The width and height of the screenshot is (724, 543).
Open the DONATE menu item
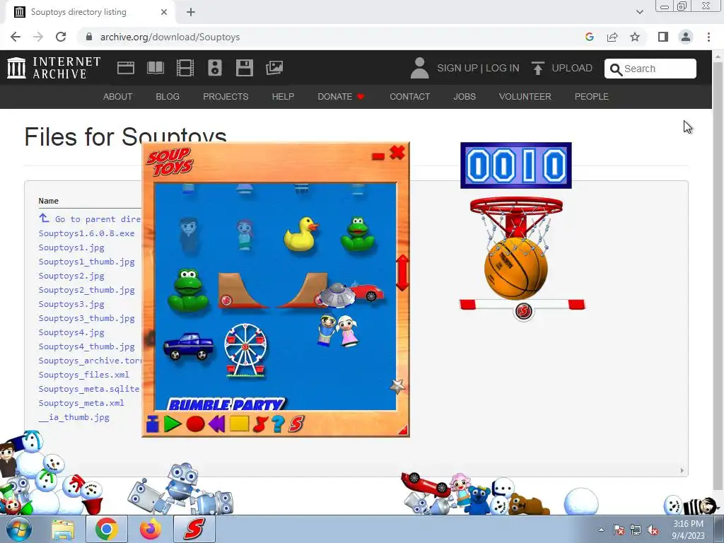click(x=341, y=96)
